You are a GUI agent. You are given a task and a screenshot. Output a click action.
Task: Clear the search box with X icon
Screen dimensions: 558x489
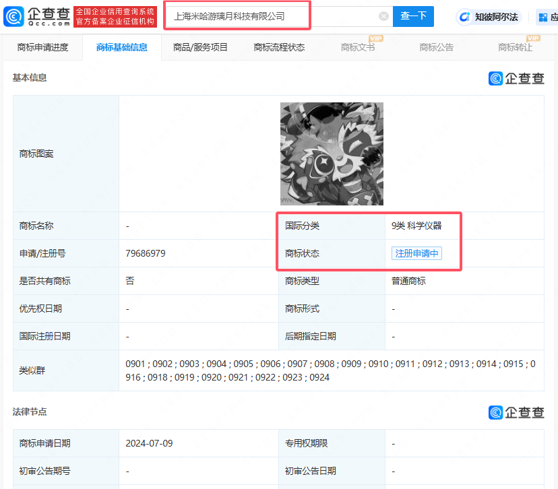(383, 16)
